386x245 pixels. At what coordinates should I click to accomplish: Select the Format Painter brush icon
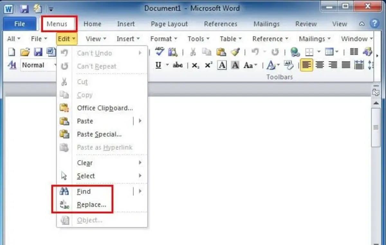(235, 52)
